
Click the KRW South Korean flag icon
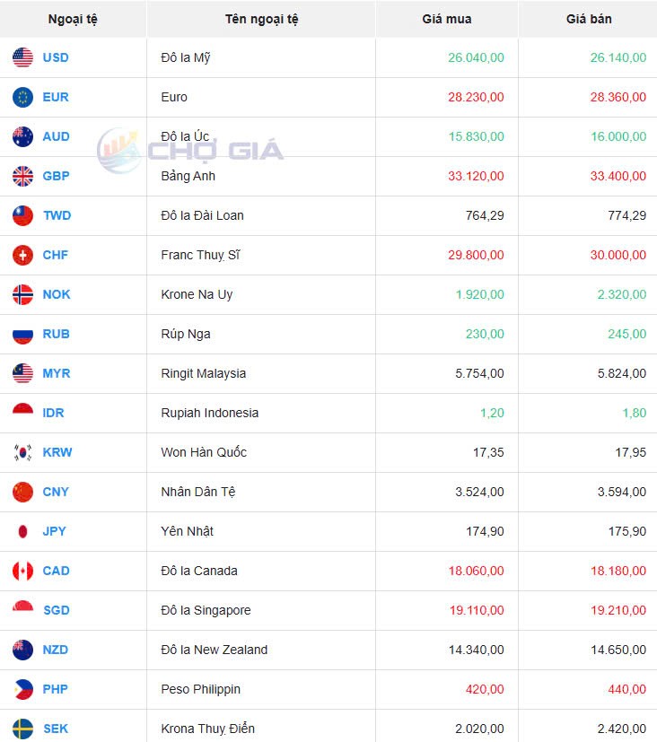pos(22,452)
